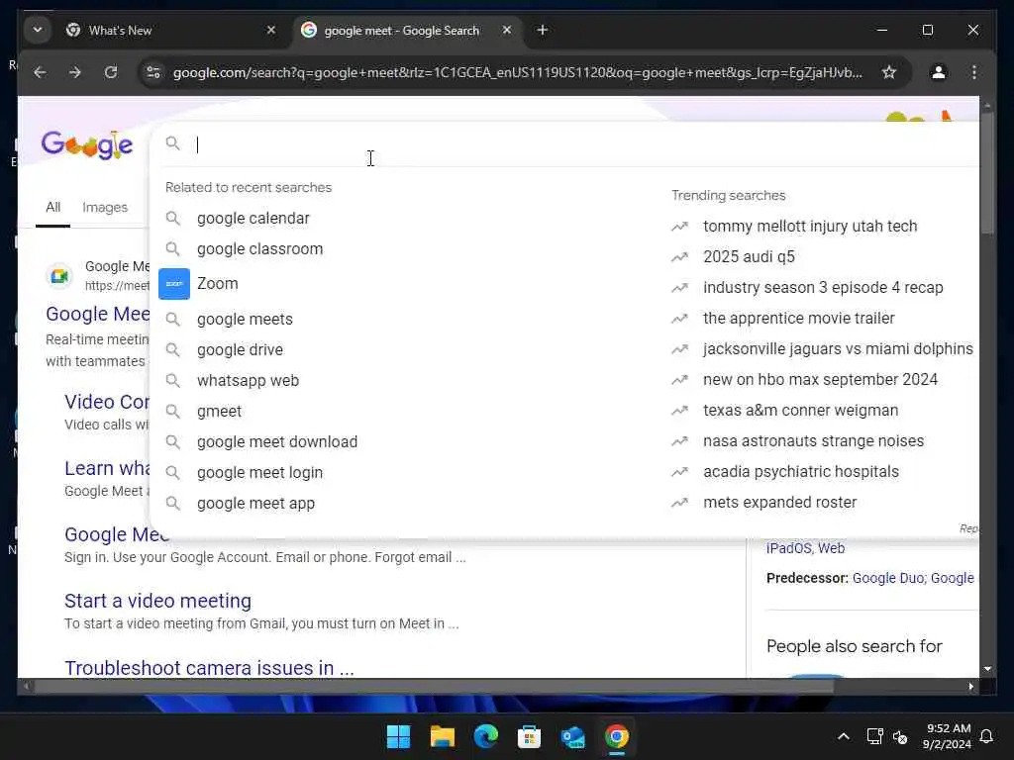Choose the gmeet suggestion
Screen dimensions: 1014x760
tap(219, 411)
